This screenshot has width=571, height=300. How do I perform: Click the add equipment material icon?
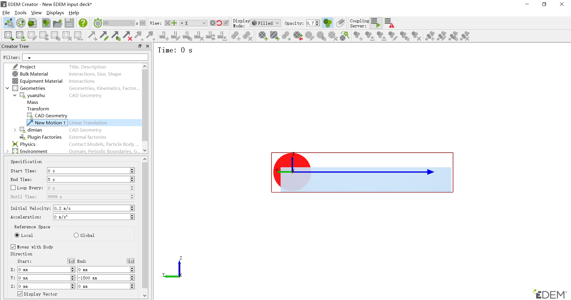click(x=275, y=36)
